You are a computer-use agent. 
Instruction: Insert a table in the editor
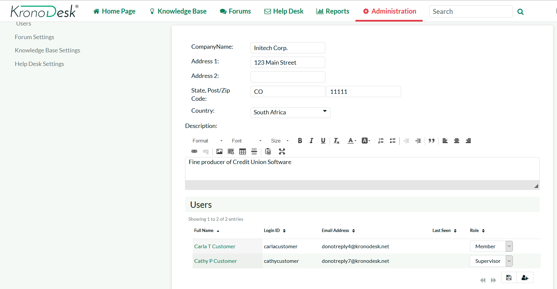pyautogui.click(x=243, y=151)
